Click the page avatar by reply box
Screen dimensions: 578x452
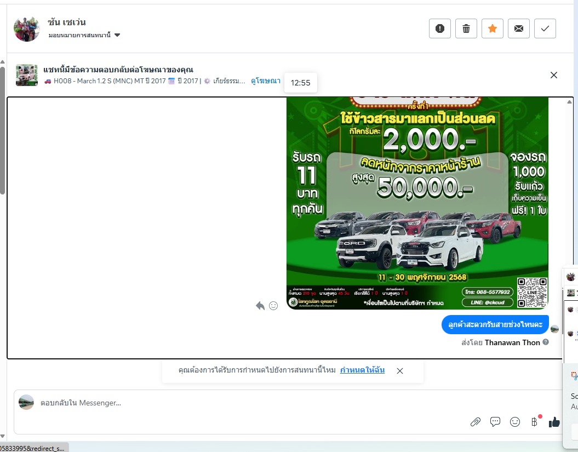26,402
